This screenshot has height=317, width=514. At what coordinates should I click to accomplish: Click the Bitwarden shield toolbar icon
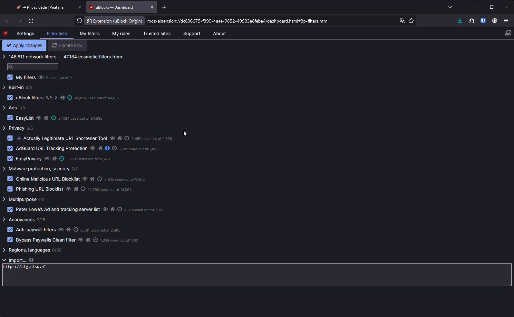pos(483,21)
